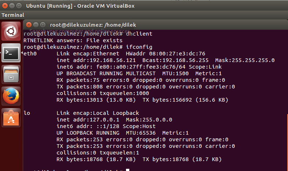Viewport: 288px width, 171px height.
Task: Click the HWaddr 08:00:27:e3:dc:76 text
Action: coord(165,54)
